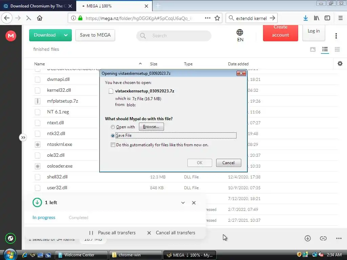The image size is (347, 260).
Task: Switch to Download Chromium tab
Action: pyautogui.click(x=38, y=6)
